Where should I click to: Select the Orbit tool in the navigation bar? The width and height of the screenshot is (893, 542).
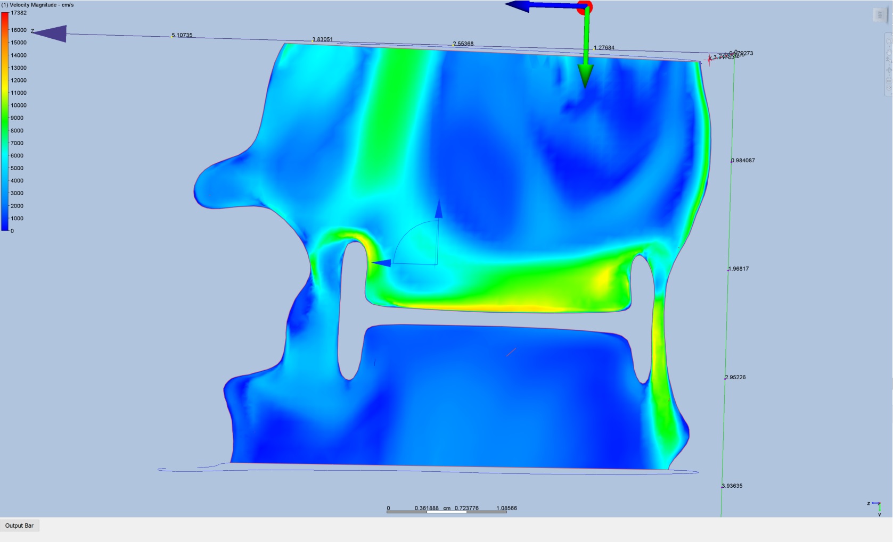coord(889,70)
